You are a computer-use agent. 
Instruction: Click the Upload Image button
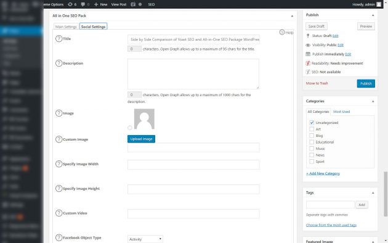click(x=141, y=139)
